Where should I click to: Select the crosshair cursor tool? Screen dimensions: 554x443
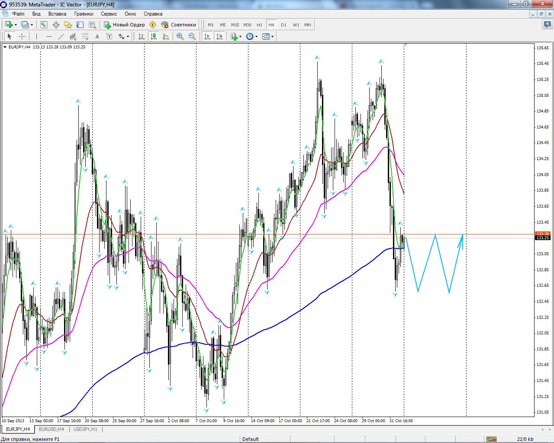(22, 37)
